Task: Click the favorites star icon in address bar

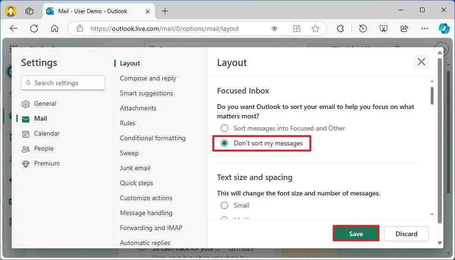Action: tap(315, 29)
